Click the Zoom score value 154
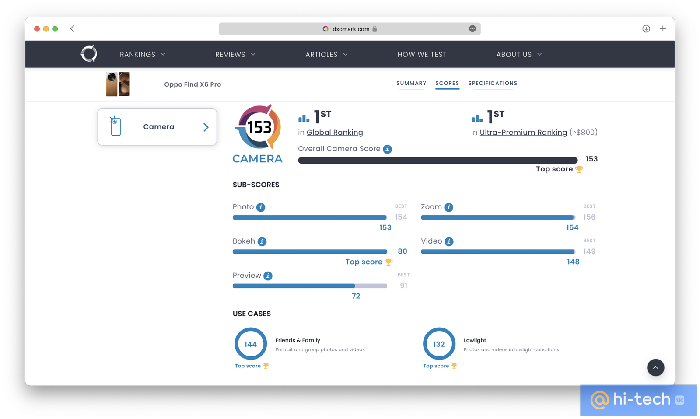 click(572, 228)
